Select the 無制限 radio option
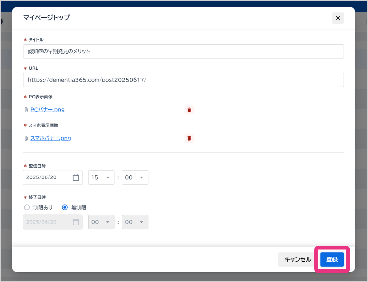Image resolution: width=368 pixels, height=282 pixels. click(65, 207)
